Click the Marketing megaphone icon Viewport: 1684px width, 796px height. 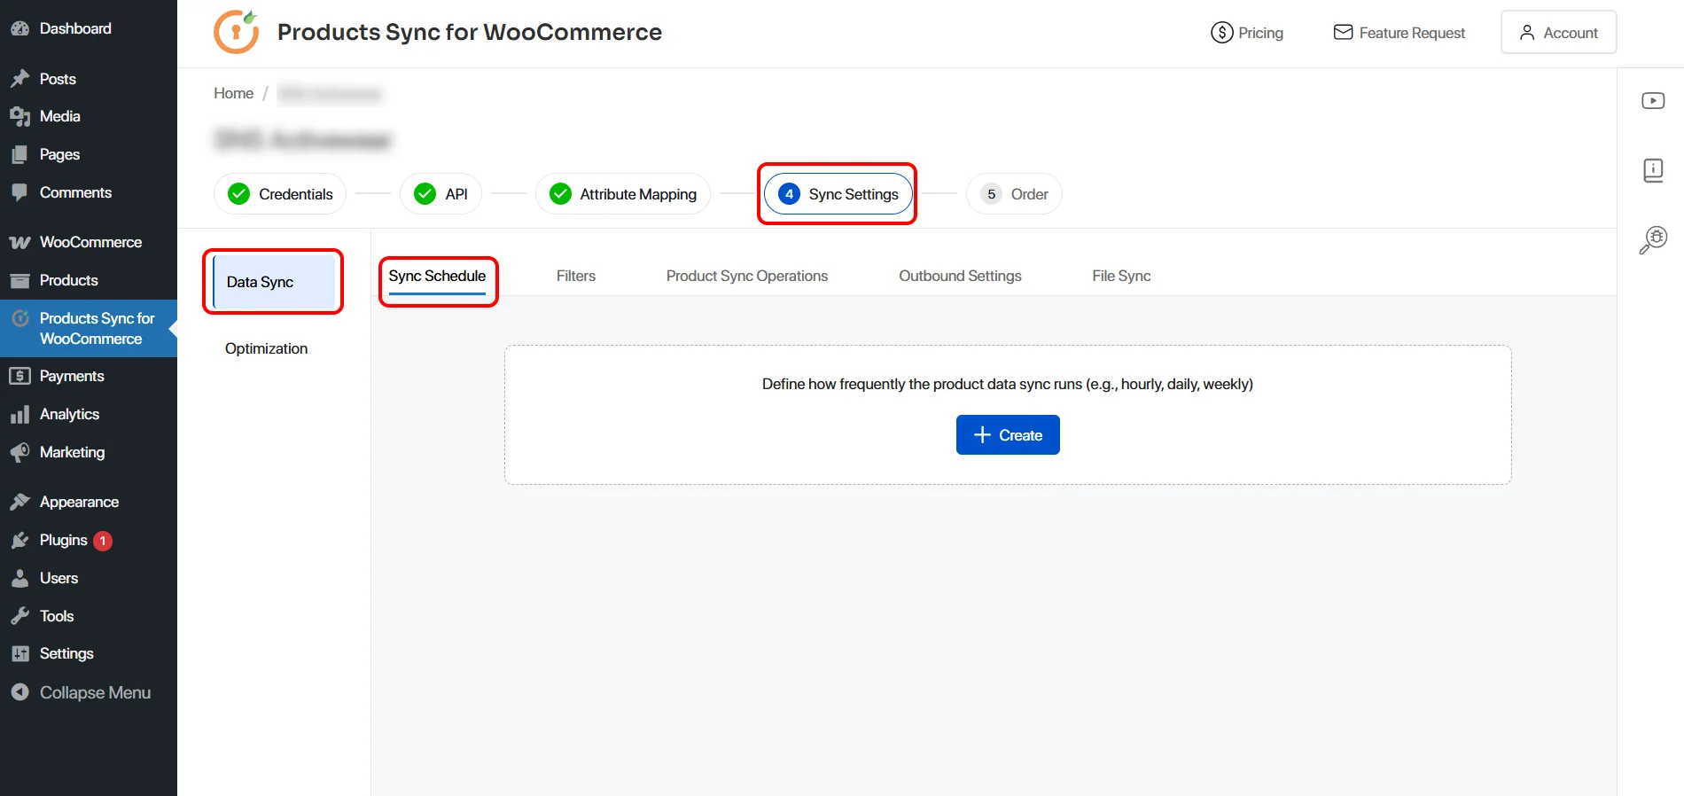(19, 452)
